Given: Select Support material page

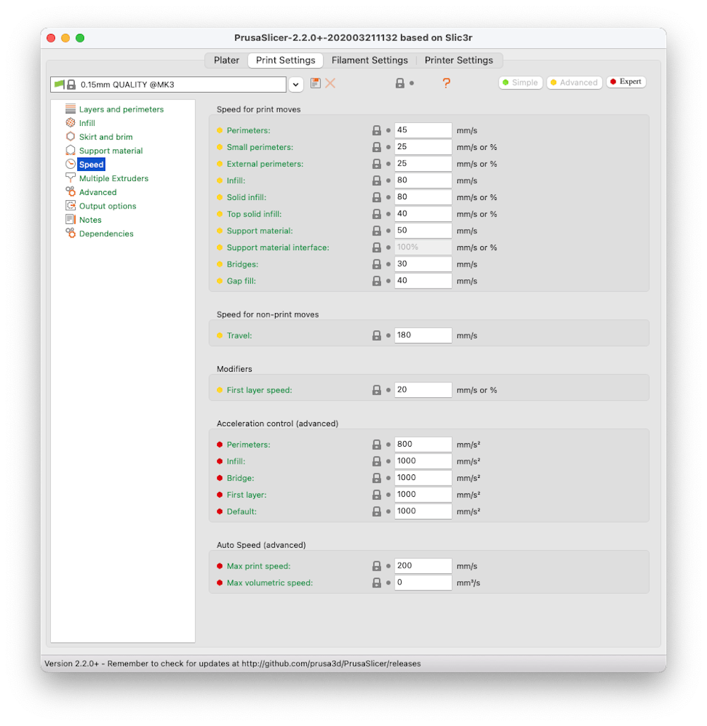Looking at the screenshot, I should pos(111,151).
